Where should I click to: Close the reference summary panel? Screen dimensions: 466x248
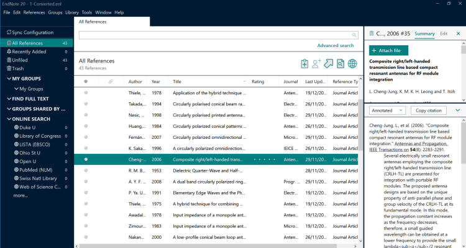(459, 33)
